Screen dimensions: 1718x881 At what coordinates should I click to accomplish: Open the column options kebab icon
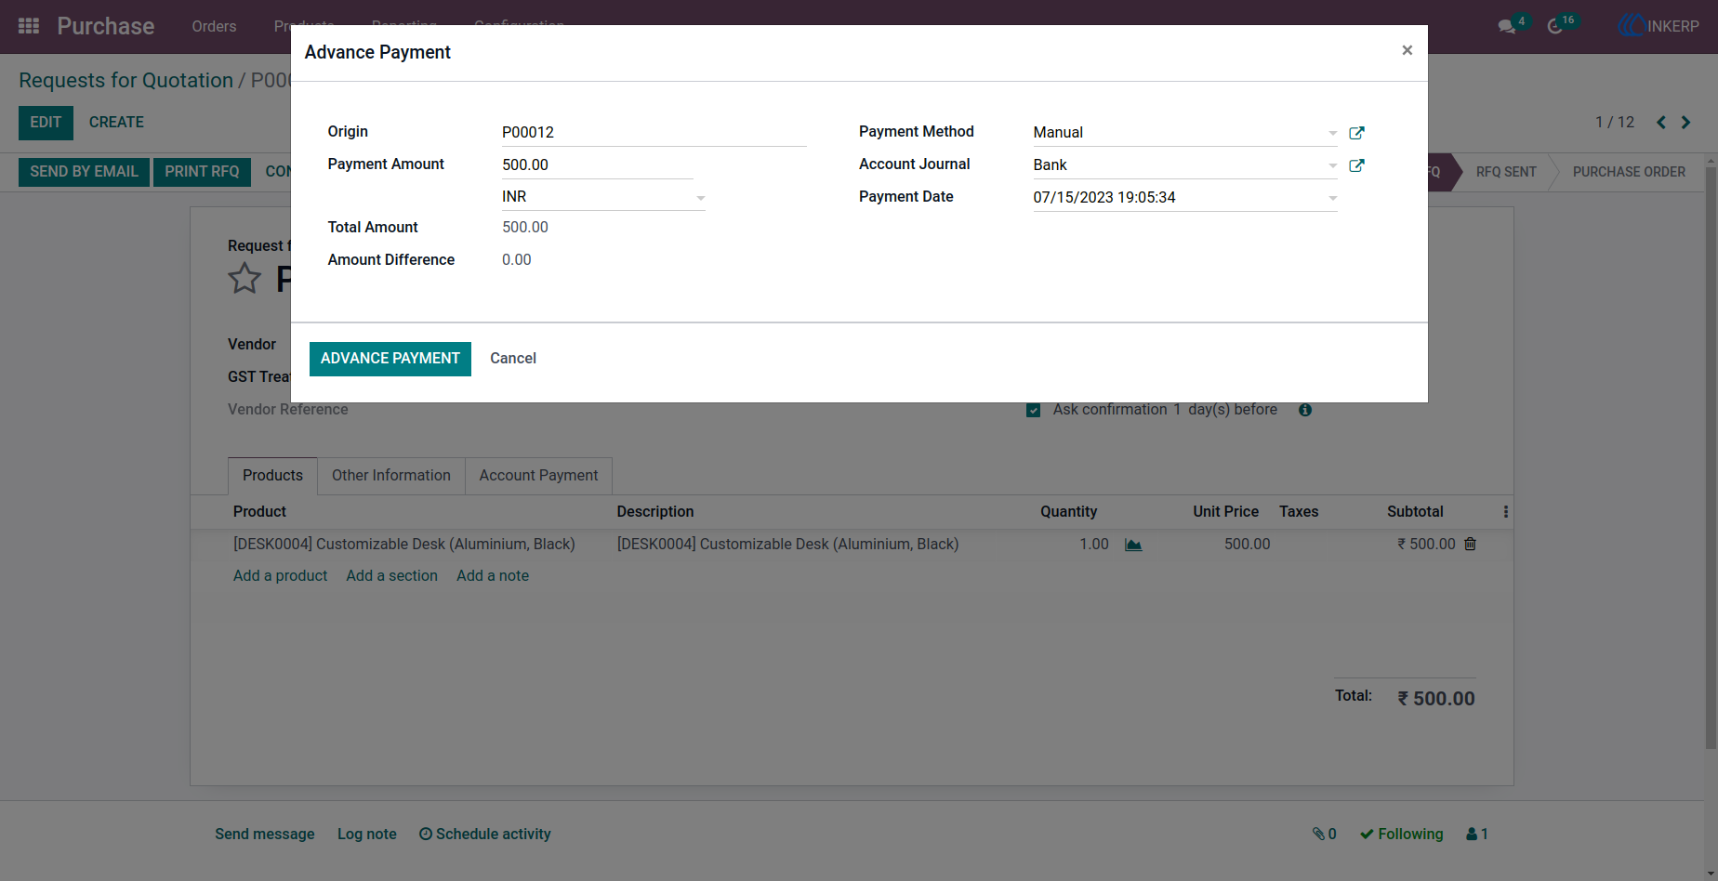coord(1506,512)
